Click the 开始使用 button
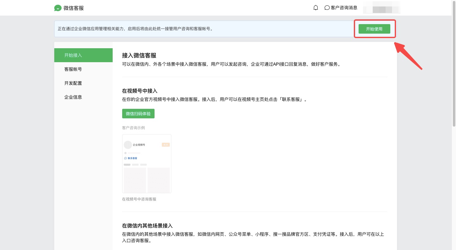The image size is (456, 250). pyautogui.click(x=374, y=29)
